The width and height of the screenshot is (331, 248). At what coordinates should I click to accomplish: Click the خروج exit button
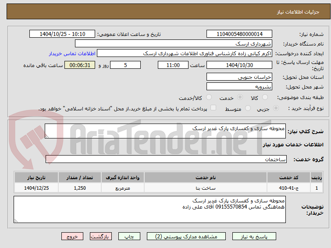72,237
